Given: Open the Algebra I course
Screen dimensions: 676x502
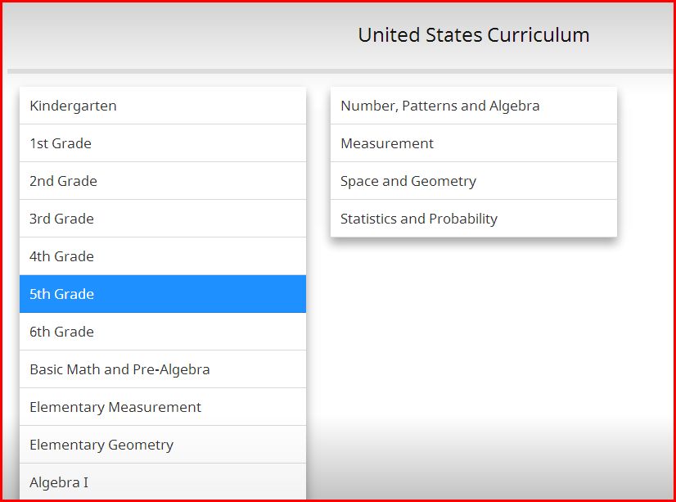Looking at the screenshot, I should click(x=163, y=482).
